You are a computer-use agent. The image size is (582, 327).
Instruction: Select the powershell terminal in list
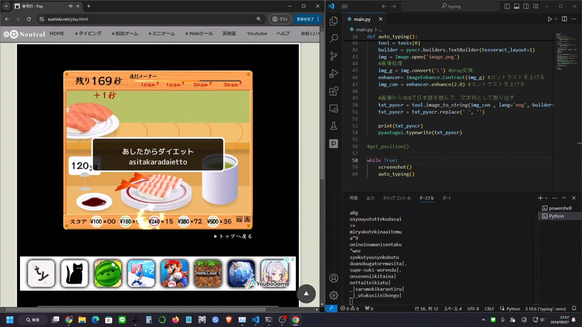(x=560, y=208)
